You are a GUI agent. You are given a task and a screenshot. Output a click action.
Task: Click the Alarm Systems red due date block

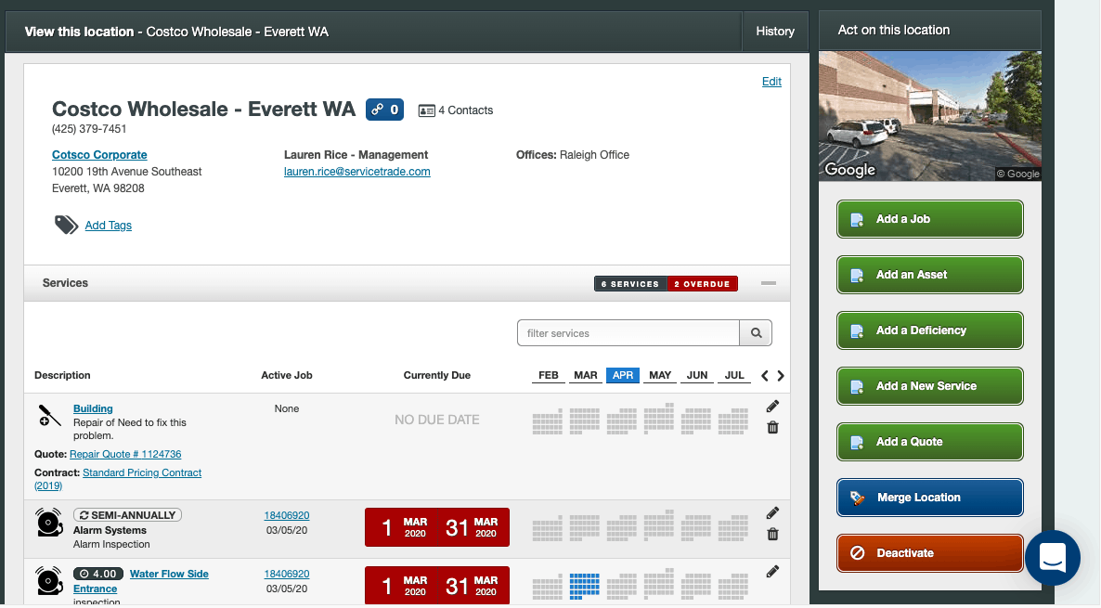[x=436, y=527]
